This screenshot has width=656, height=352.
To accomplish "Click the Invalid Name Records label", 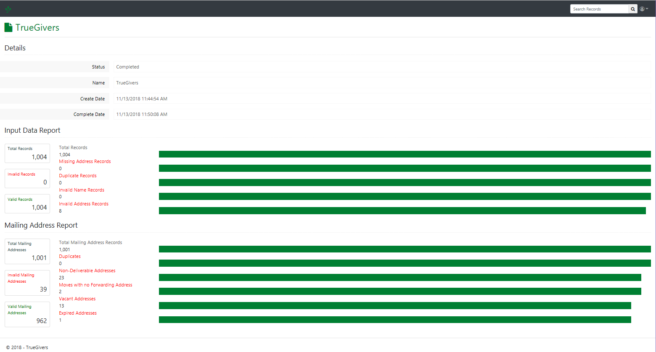I will [82, 190].
